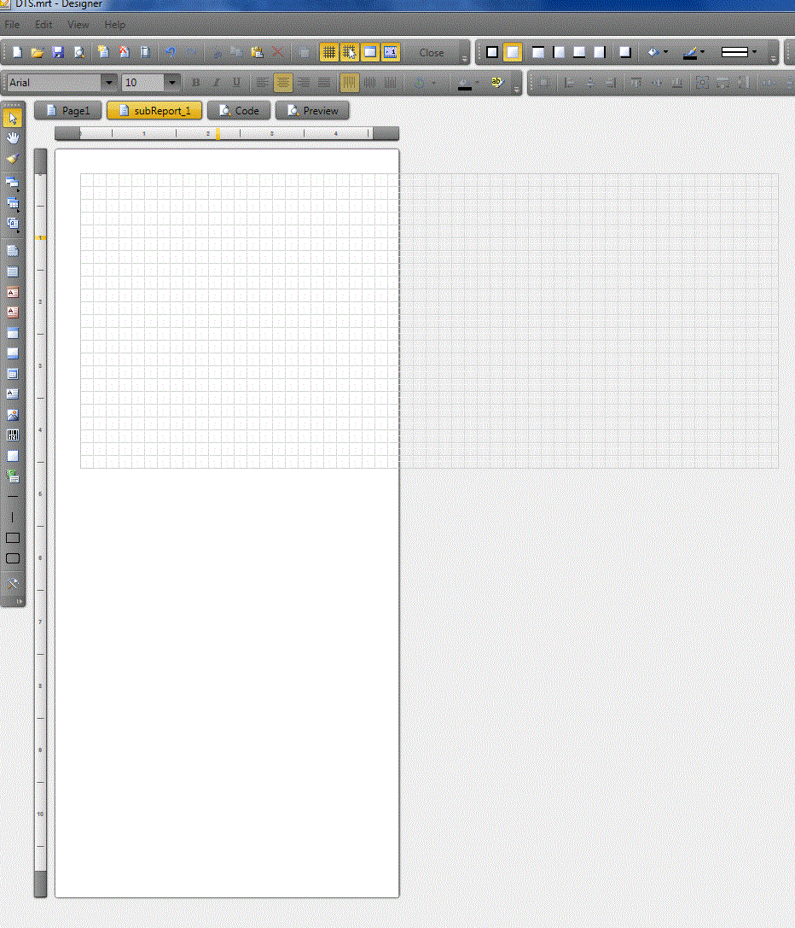Image resolution: width=795 pixels, height=928 pixels.
Task: Open the View menu
Action: (78, 25)
